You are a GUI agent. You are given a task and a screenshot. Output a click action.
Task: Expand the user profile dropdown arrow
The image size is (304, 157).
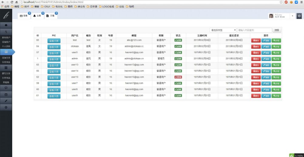(x=292, y=16)
